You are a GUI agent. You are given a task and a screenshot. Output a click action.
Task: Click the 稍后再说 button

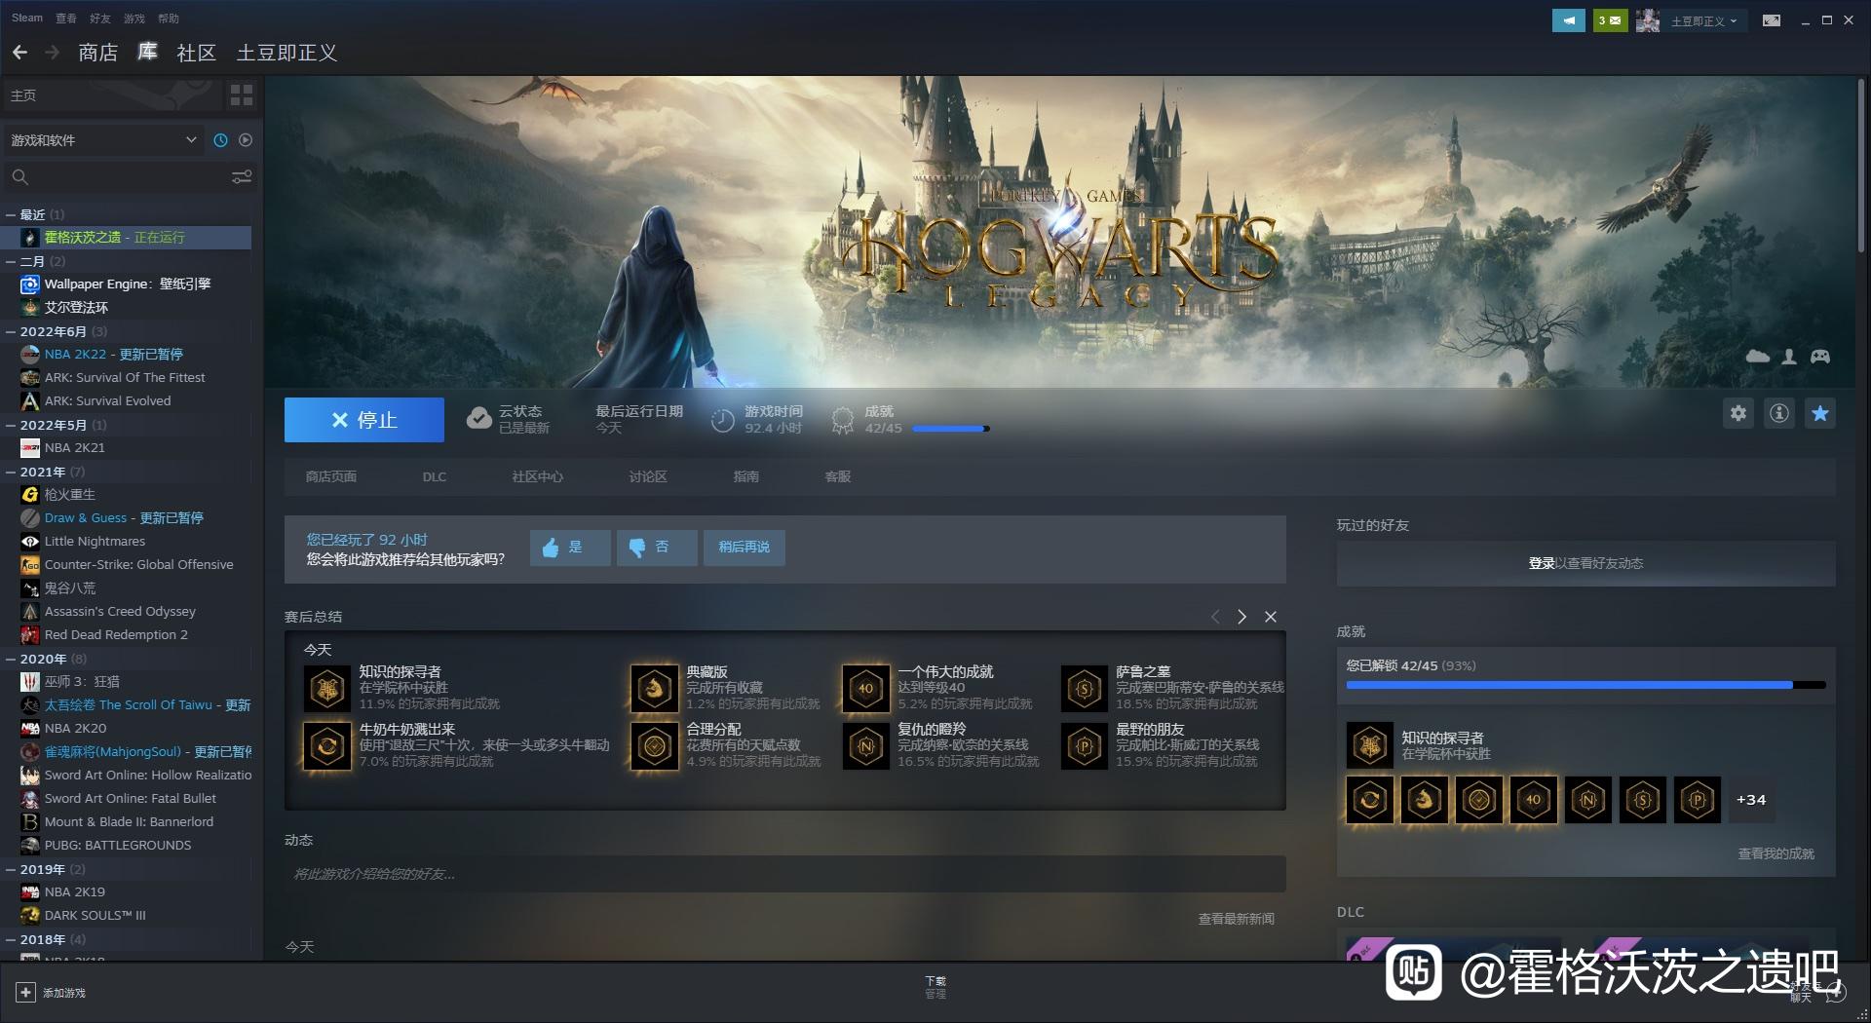coord(745,548)
